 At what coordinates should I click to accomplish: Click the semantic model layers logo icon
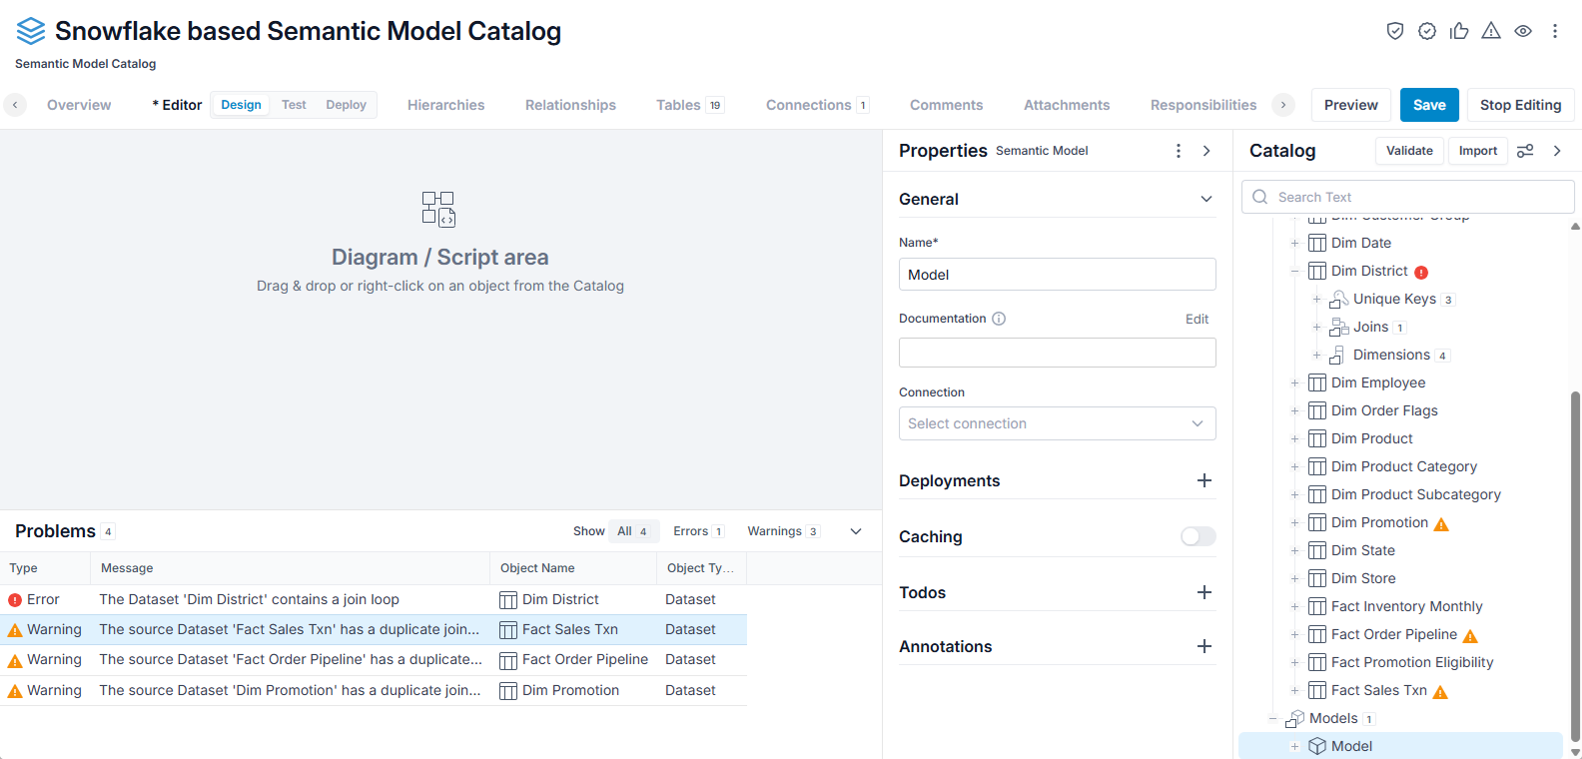(31, 31)
